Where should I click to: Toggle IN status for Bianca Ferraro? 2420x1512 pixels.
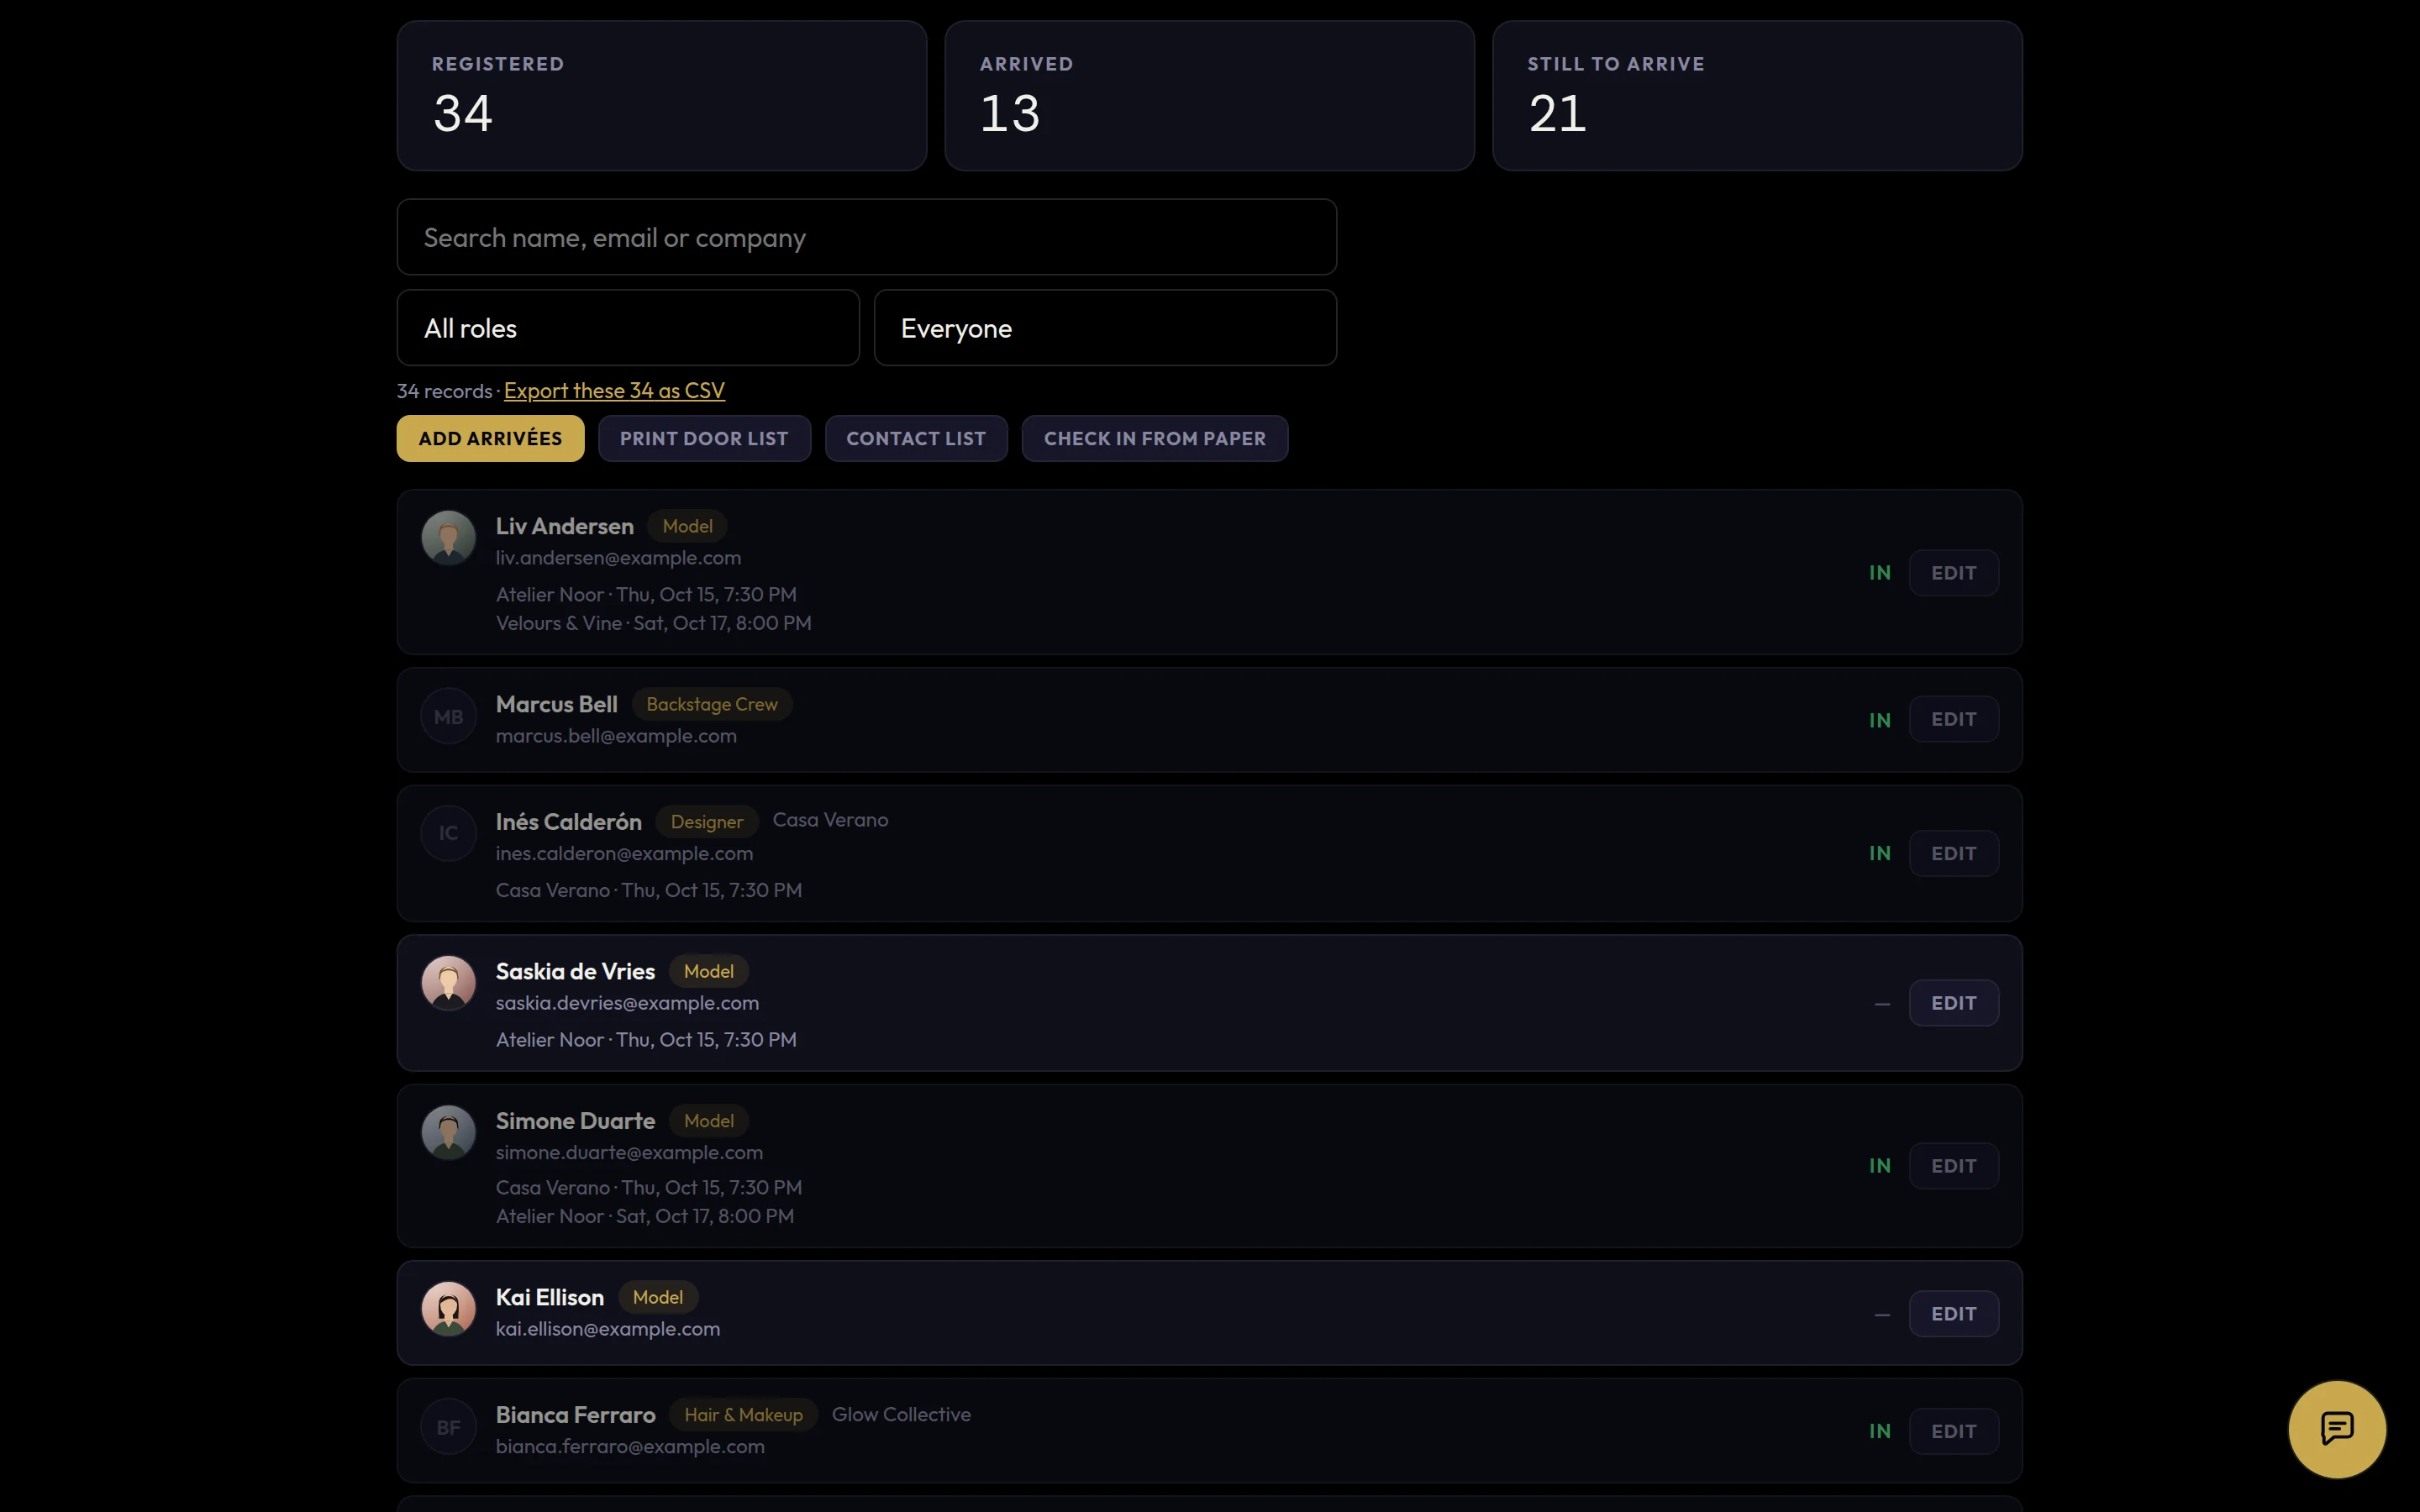point(1880,1431)
